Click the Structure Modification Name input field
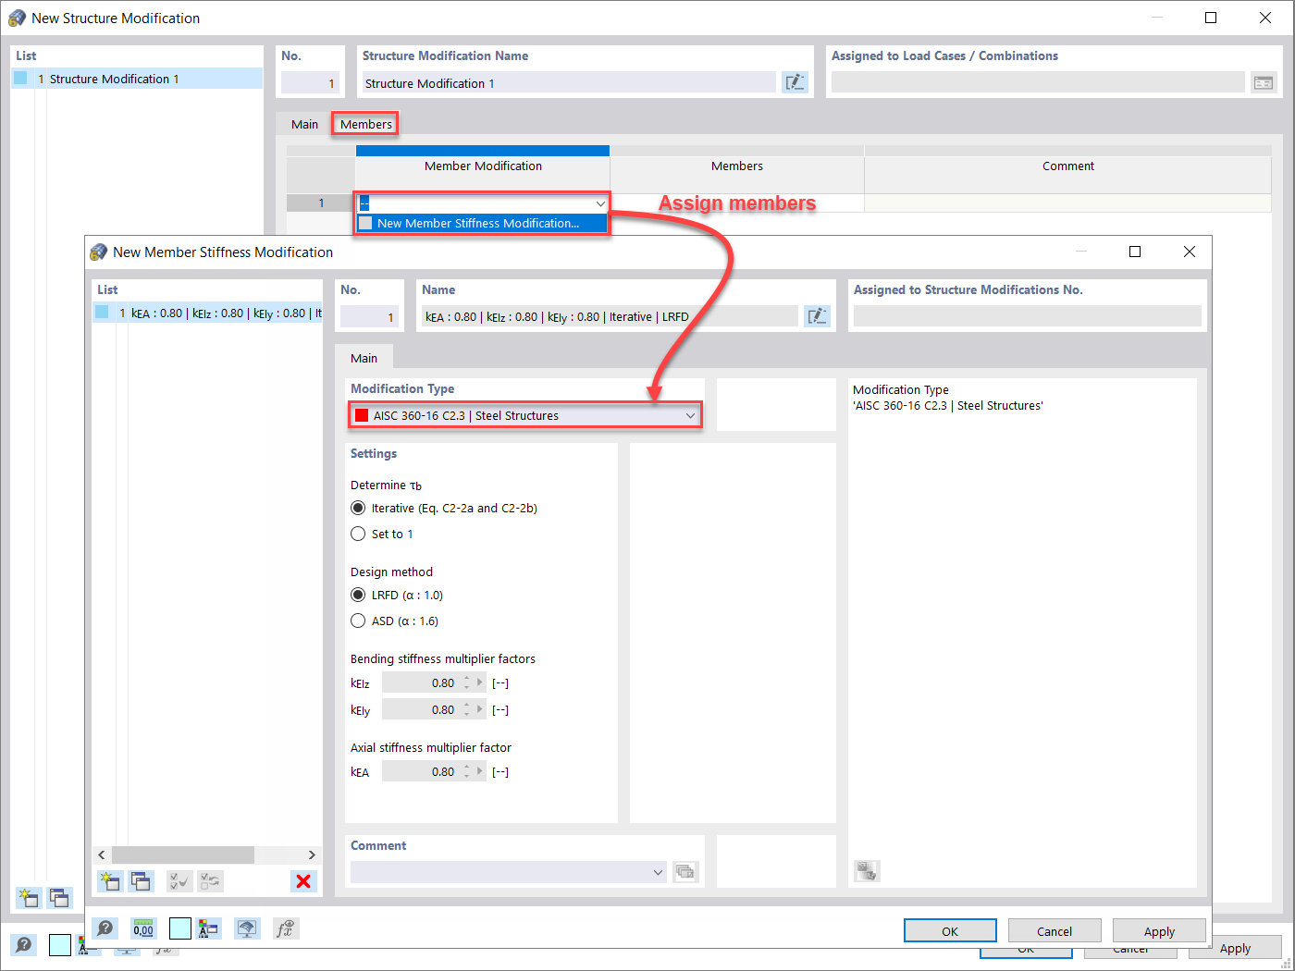The image size is (1295, 971). 569,82
